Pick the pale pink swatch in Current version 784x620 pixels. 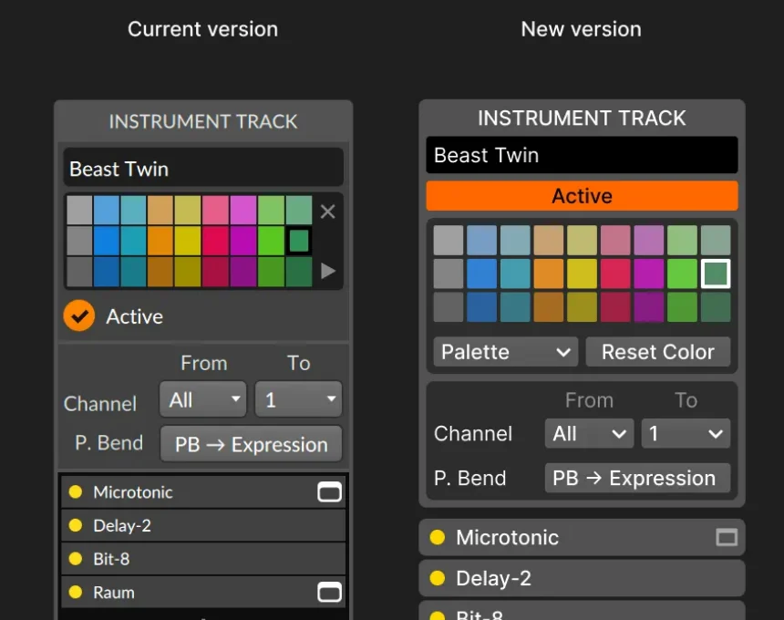coord(215,210)
